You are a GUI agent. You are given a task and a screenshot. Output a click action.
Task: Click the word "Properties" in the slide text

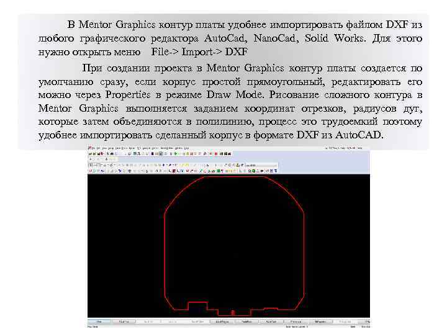[128, 95]
